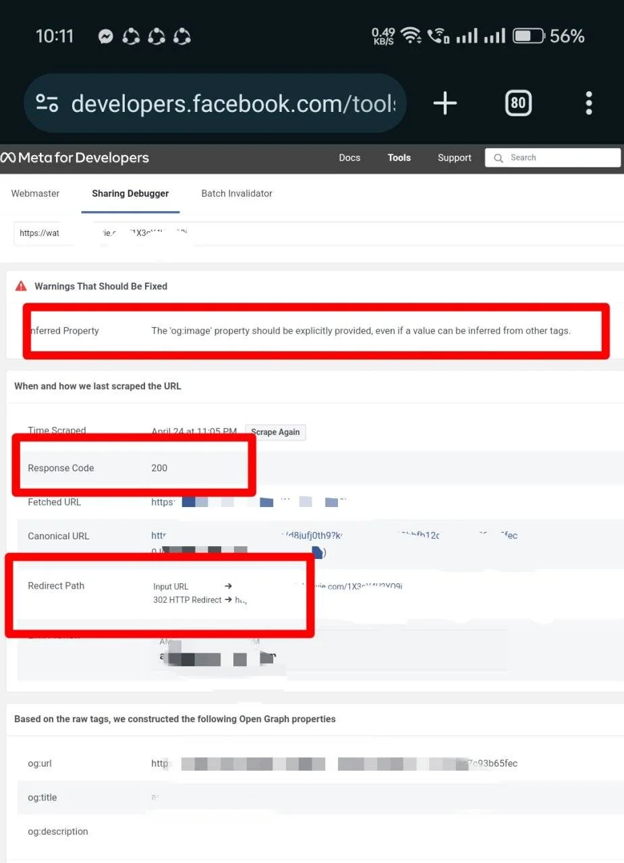Open the Docs menu item
Viewport: 624px width, 863px height.
[x=349, y=158]
